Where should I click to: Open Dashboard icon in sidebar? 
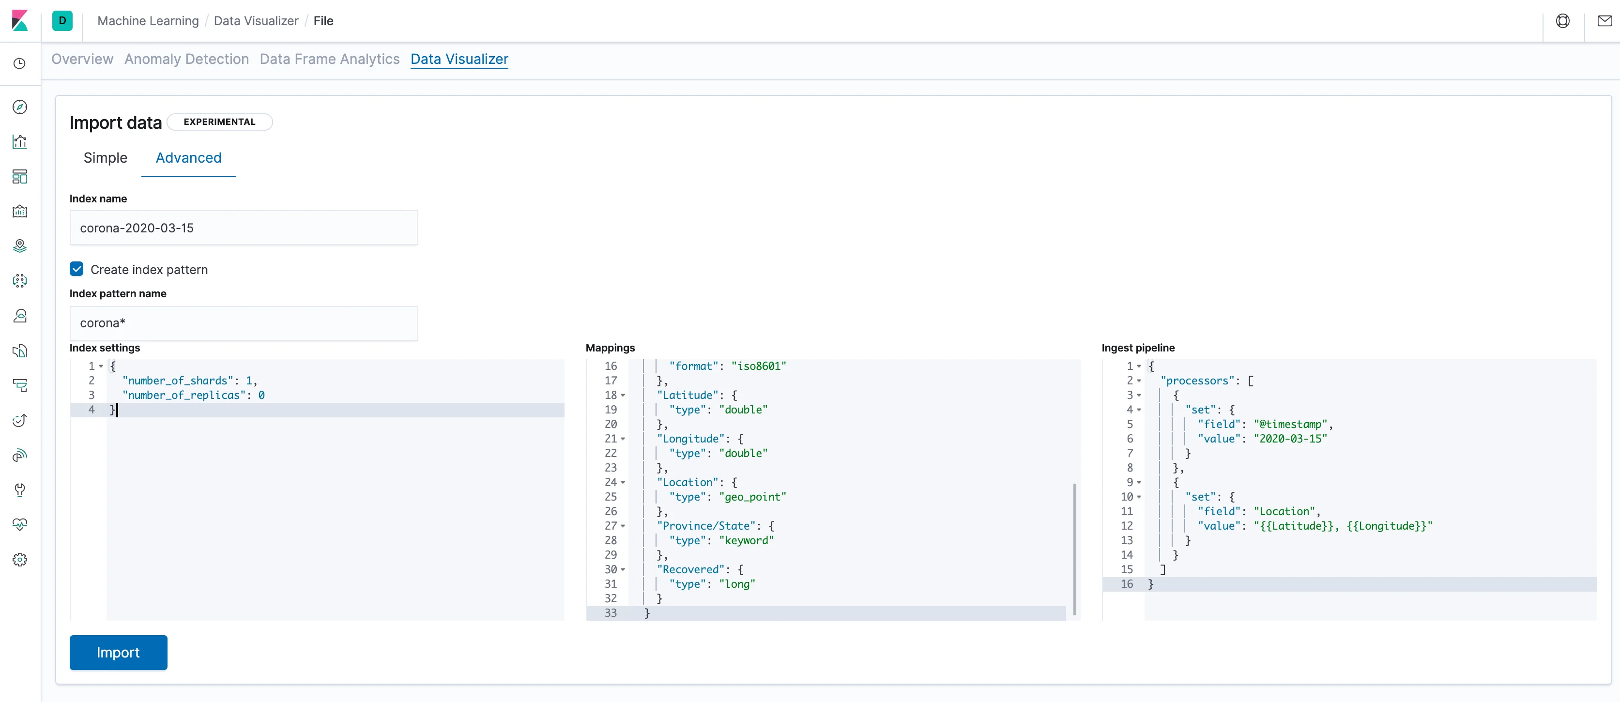click(x=20, y=177)
